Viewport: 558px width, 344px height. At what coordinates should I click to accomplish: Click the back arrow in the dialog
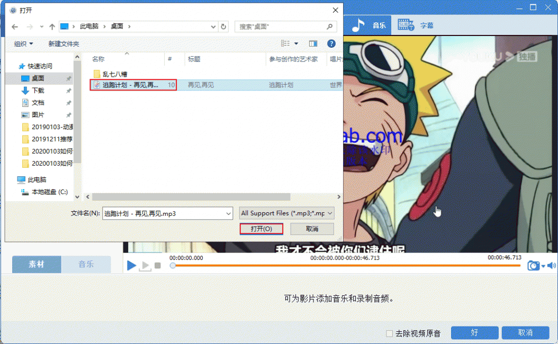[x=14, y=26]
